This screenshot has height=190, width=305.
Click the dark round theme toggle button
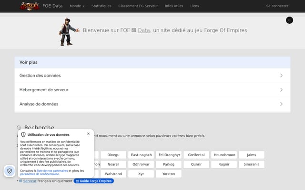[289, 20]
